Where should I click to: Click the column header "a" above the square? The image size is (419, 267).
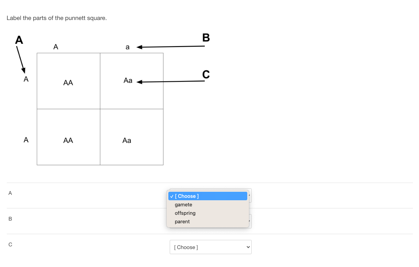127,47
